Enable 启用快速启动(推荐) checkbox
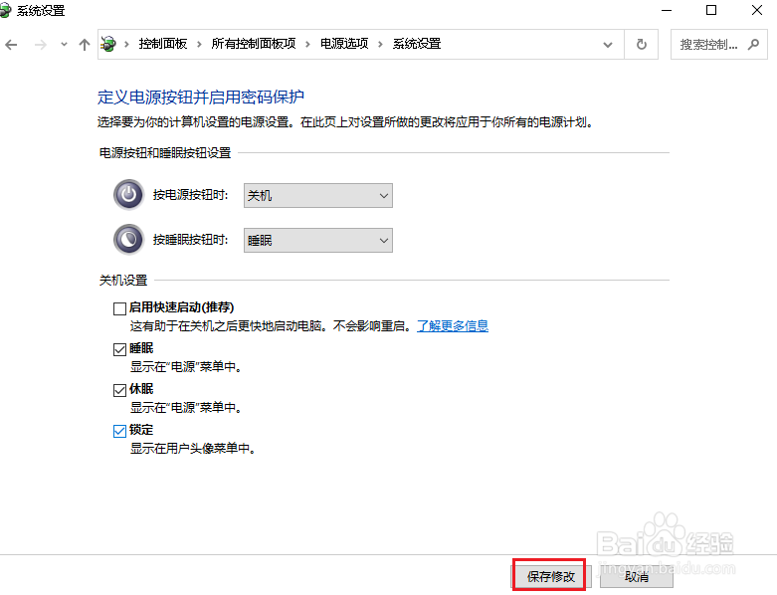Image resolution: width=777 pixels, height=595 pixels. [x=119, y=308]
